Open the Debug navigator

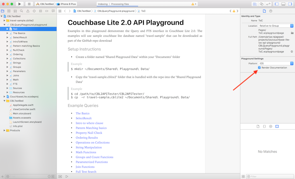[41, 11]
